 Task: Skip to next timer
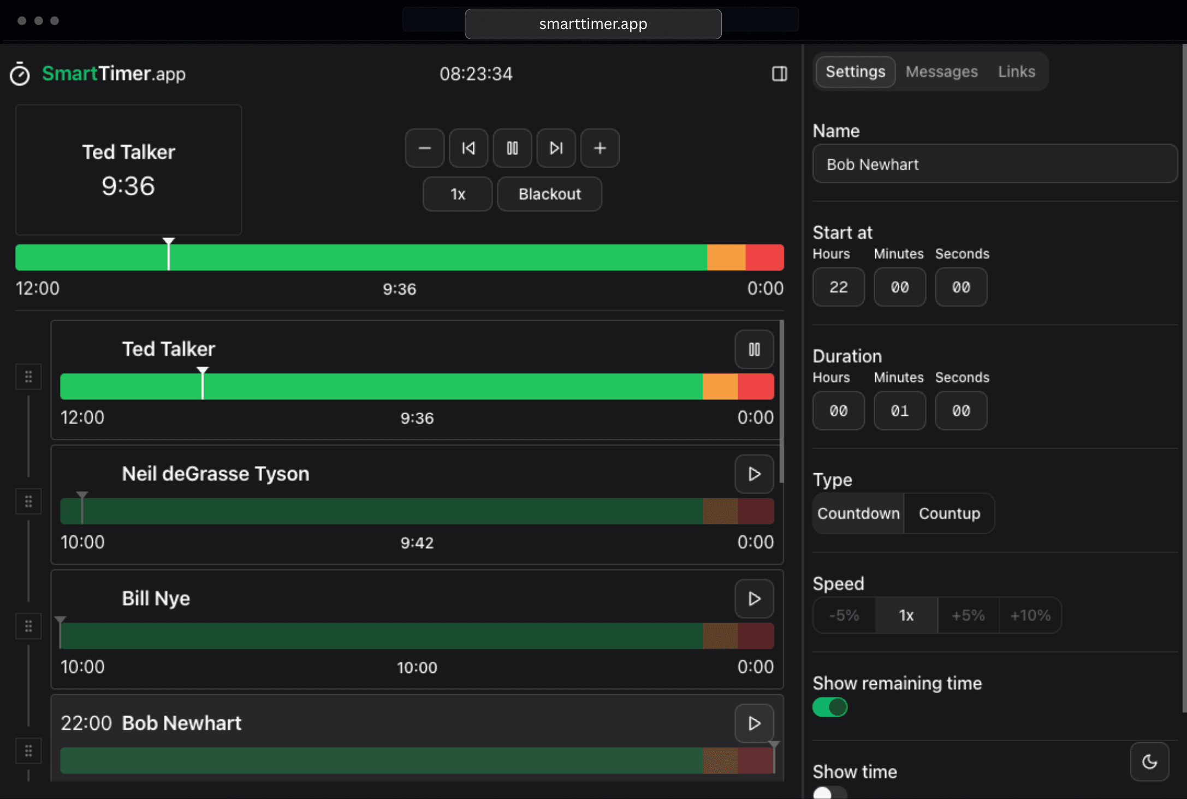click(x=556, y=148)
